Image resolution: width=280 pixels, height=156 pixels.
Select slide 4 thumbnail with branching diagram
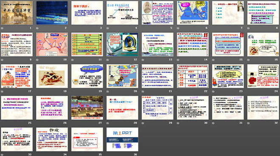pyautogui.click(x=122, y=13)
